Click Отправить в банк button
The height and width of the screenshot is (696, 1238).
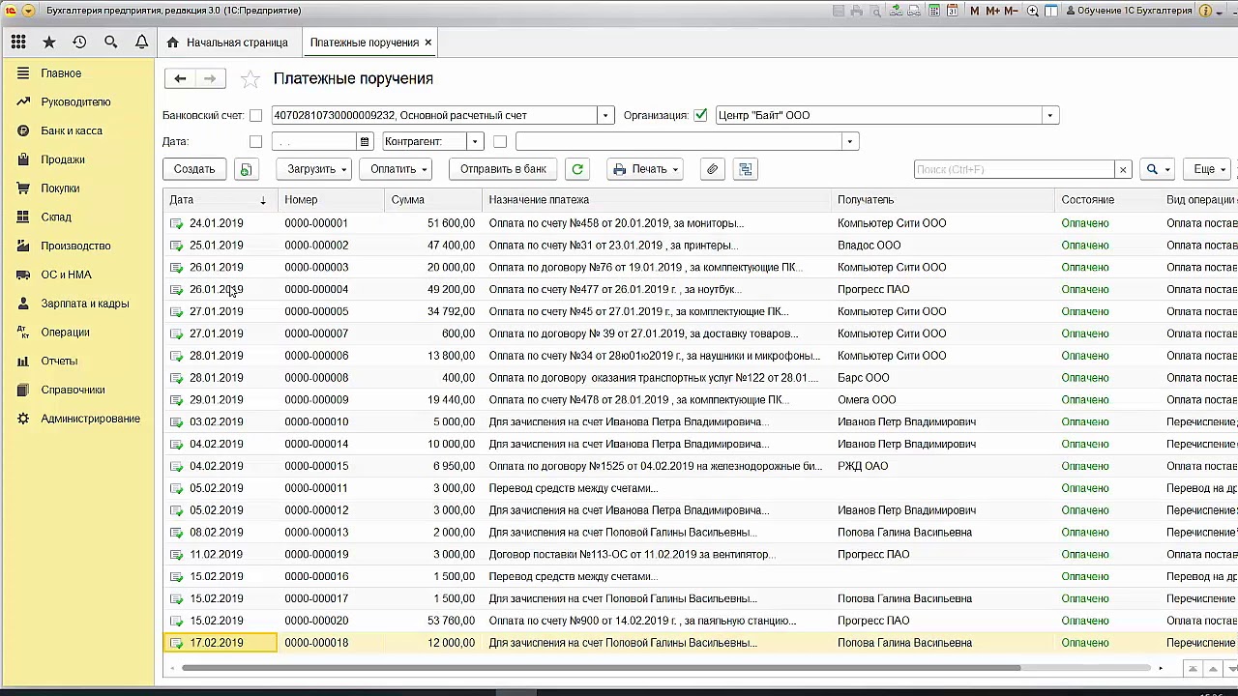pyautogui.click(x=503, y=169)
